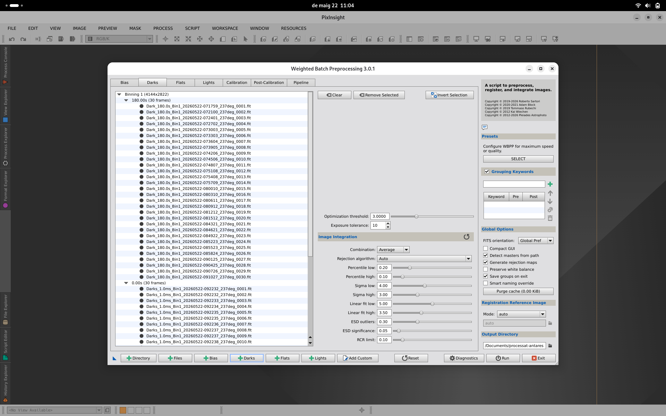This screenshot has height=416, width=666.
Task: Click the Invert Selection button
Action: [x=450, y=95]
